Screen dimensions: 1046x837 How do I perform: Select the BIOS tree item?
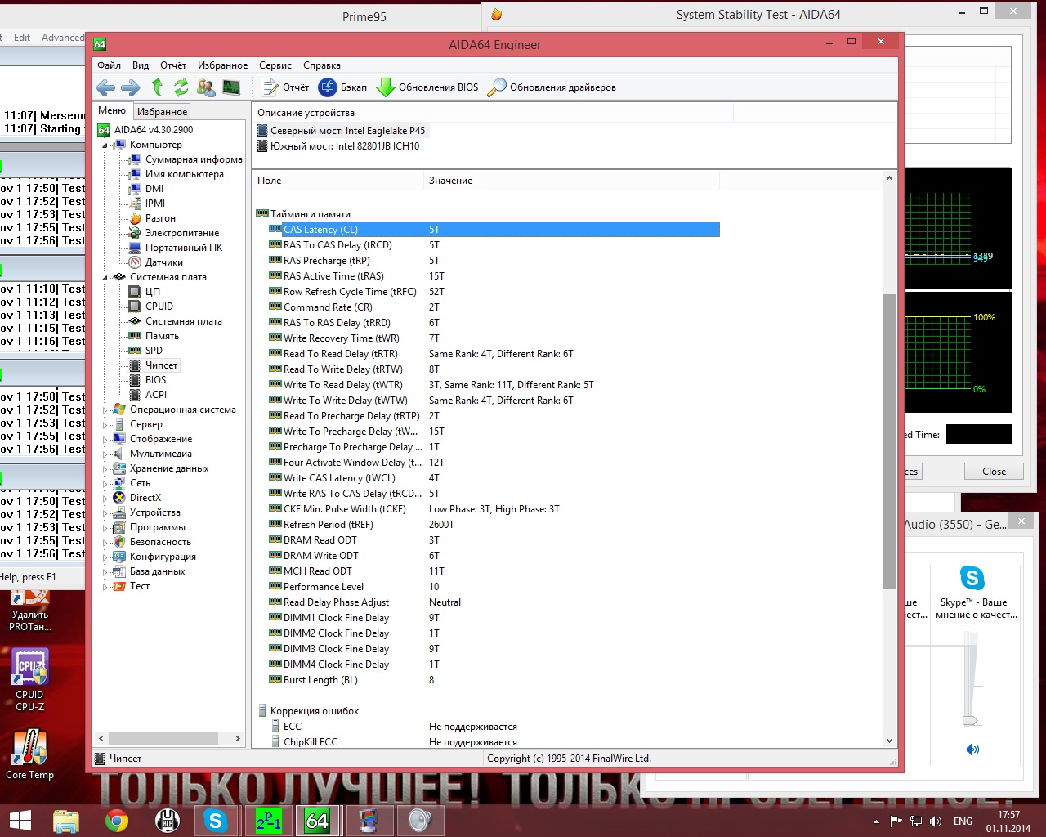(155, 380)
